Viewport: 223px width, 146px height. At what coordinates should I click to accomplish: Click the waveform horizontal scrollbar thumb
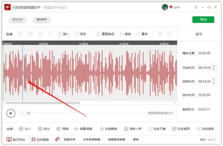(43, 103)
